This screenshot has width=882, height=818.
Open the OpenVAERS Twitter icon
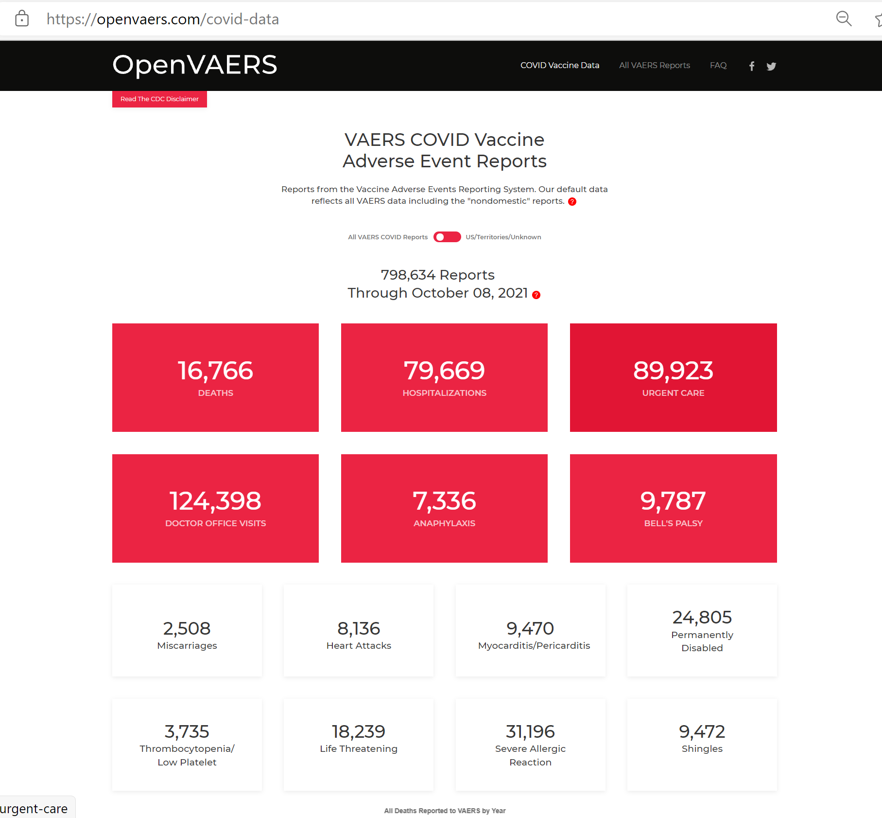(x=771, y=66)
